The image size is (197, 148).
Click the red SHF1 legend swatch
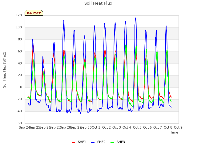coord(73,142)
